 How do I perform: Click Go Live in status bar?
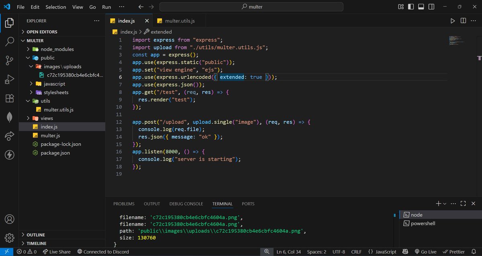[425, 252]
